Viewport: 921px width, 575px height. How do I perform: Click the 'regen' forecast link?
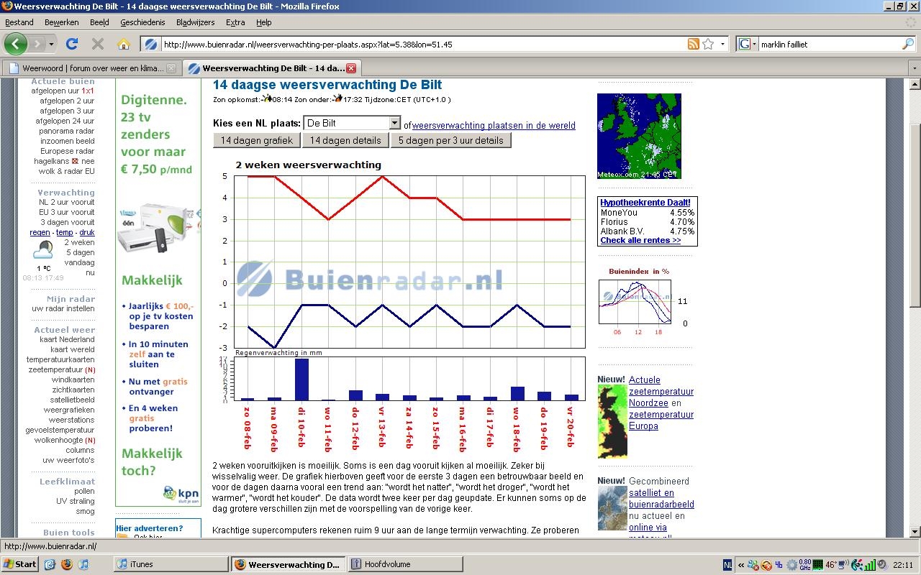click(x=40, y=233)
